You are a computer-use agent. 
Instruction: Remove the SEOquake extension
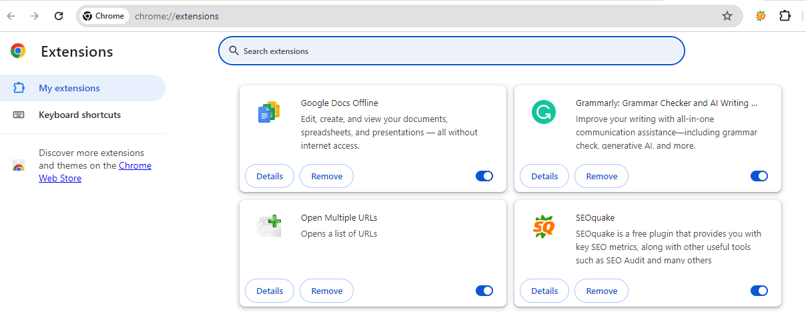coord(601,291)
